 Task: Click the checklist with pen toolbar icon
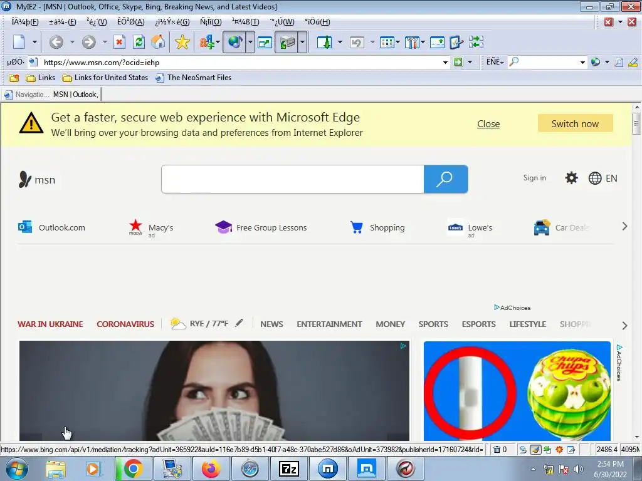click(x=456, y=42)
